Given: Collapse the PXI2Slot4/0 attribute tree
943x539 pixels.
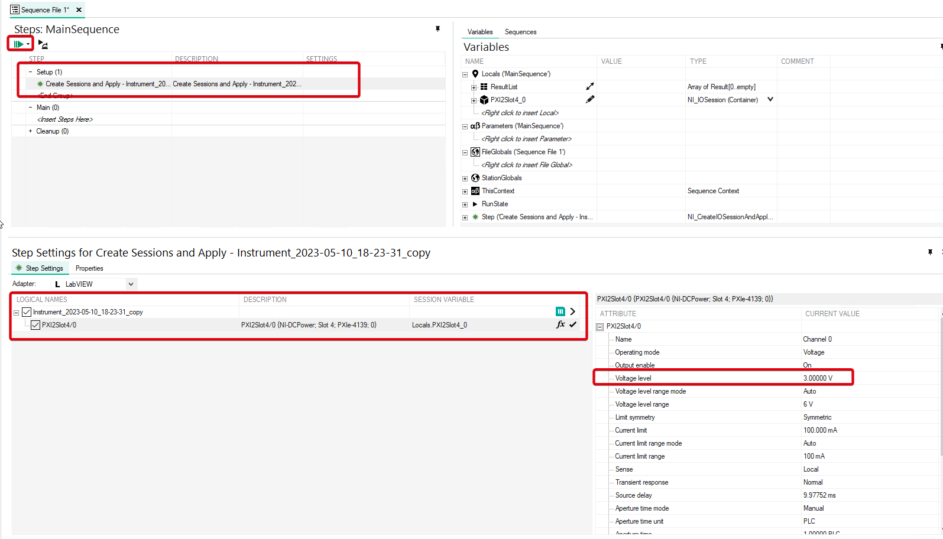Looking at the screenshot, I should tap(600, 327).
